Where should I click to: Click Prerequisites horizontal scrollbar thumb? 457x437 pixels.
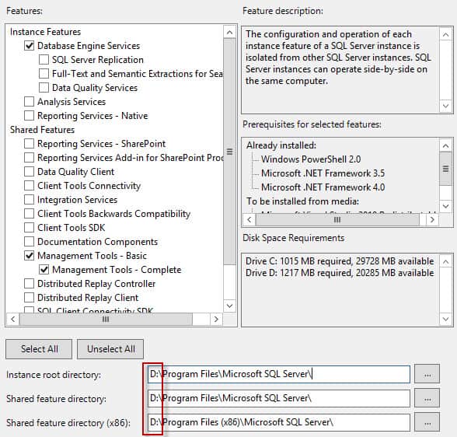[x=337, y=219]
